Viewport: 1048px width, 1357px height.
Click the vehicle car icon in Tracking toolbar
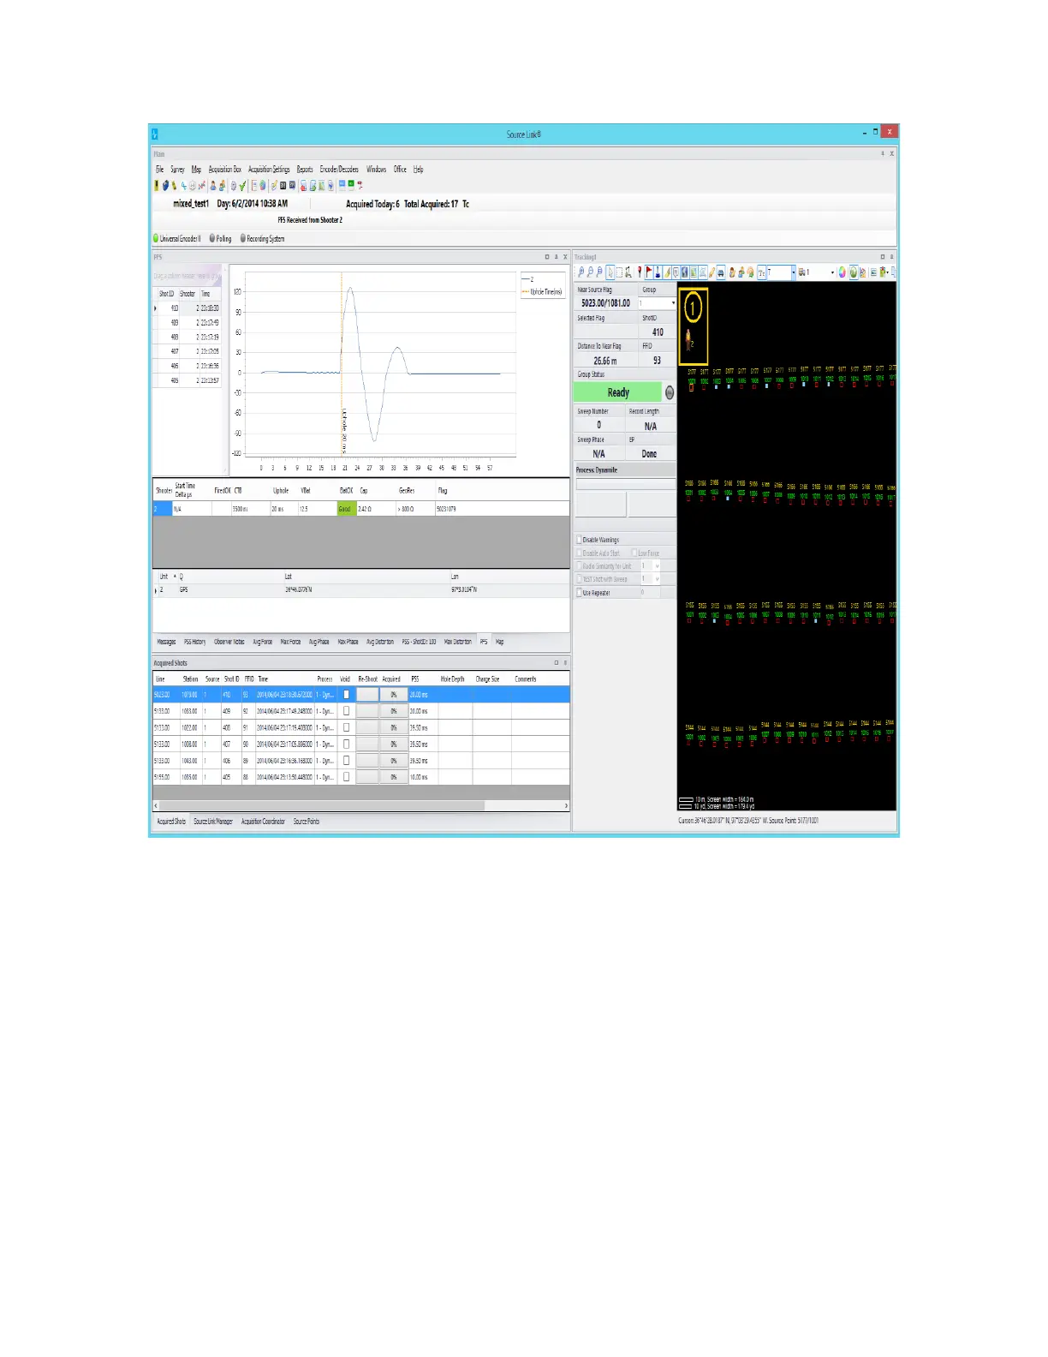[x=720, y=272]
